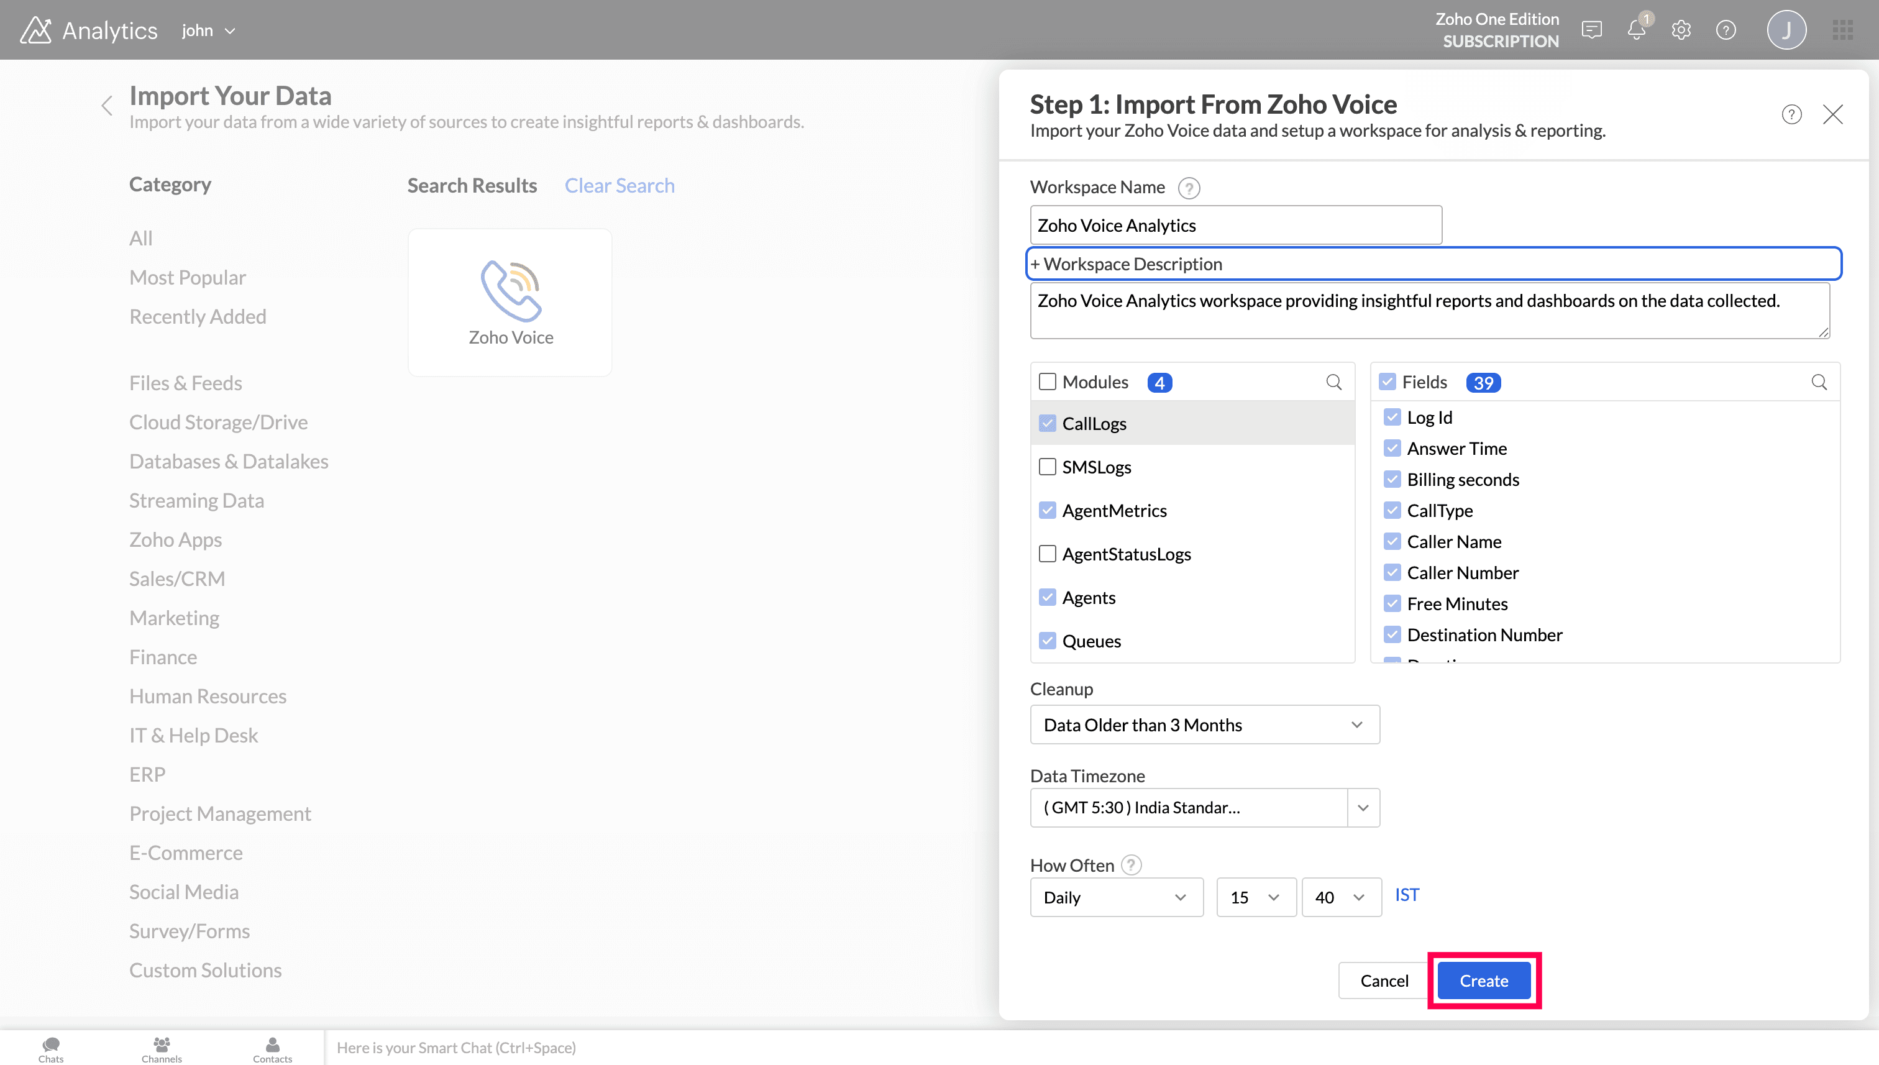Open the apps grid launcher icon
This screenshot has width=1879, height=1065.
(x=1842, y=30)
